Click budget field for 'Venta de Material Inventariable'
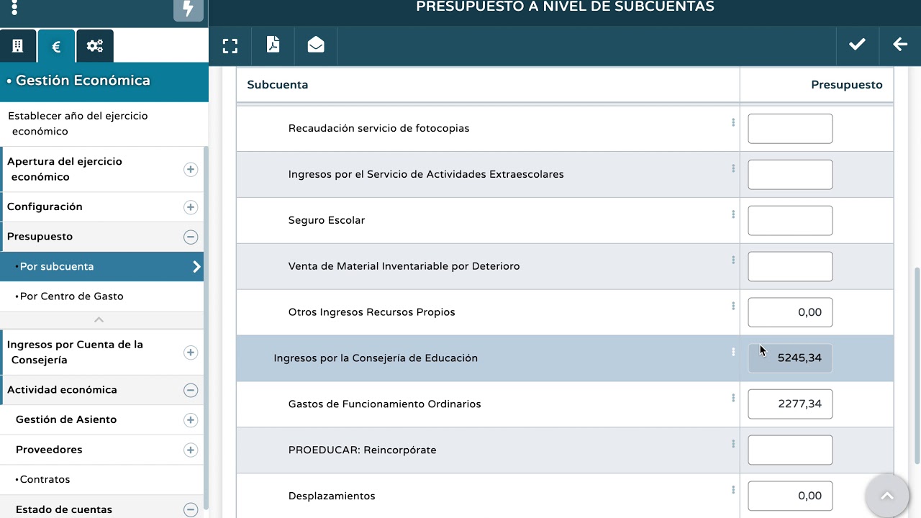The width and height of the screenshot is (921, 518). [x=790, y=267]
